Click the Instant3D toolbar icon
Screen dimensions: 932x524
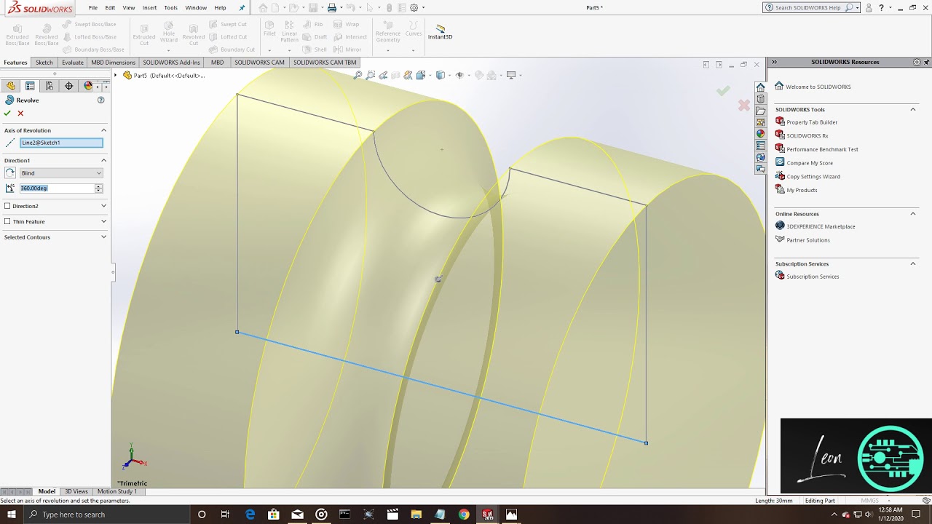tap(440, 32)
